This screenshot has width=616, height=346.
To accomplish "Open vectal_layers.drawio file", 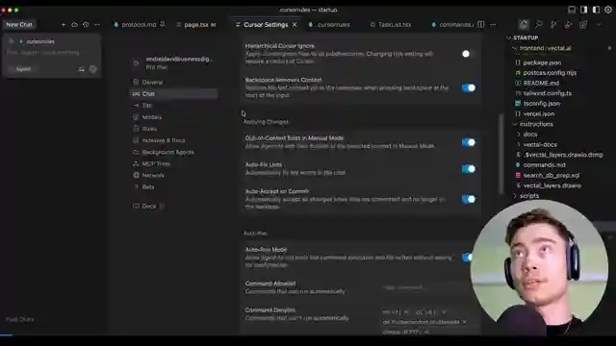I will coord(552,185).
